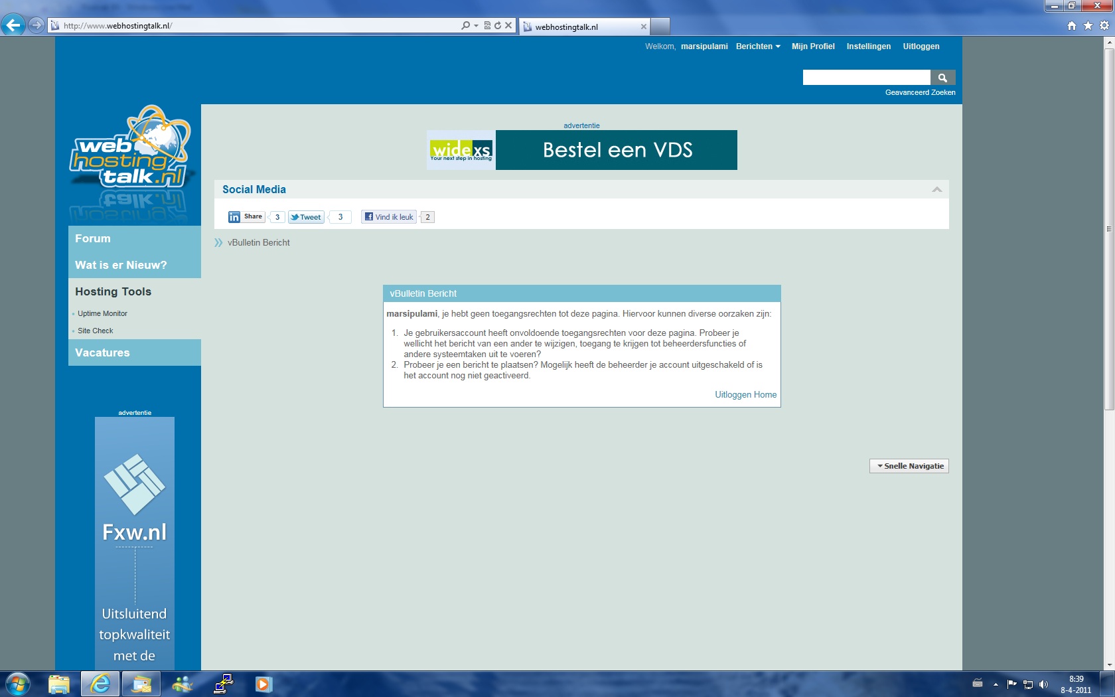The image size is (1115, 697).
Task: Open Windows Start button
Action: pyautogui.click(x=17, y=684)
